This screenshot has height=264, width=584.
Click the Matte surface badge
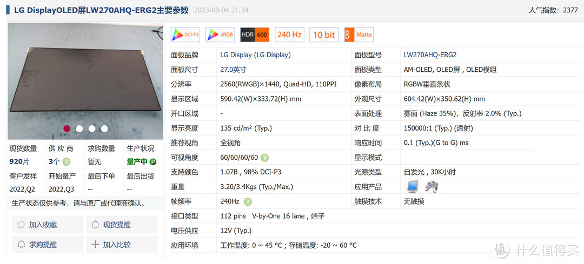[359, 35]
